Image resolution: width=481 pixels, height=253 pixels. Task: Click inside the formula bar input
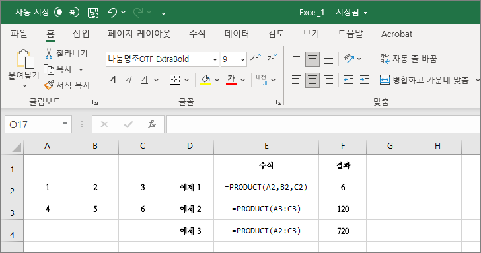click(x=324, y=124)
